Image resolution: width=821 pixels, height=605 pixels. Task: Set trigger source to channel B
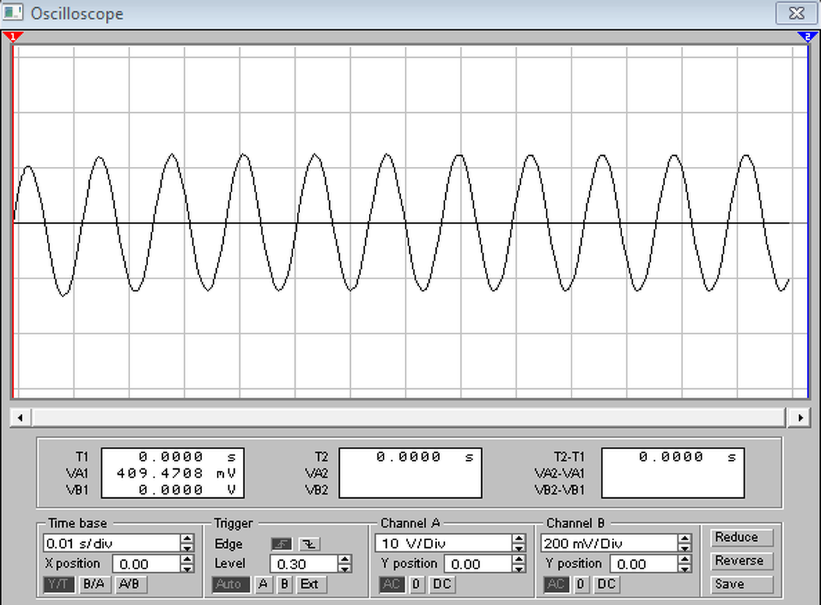pos(286,584)
